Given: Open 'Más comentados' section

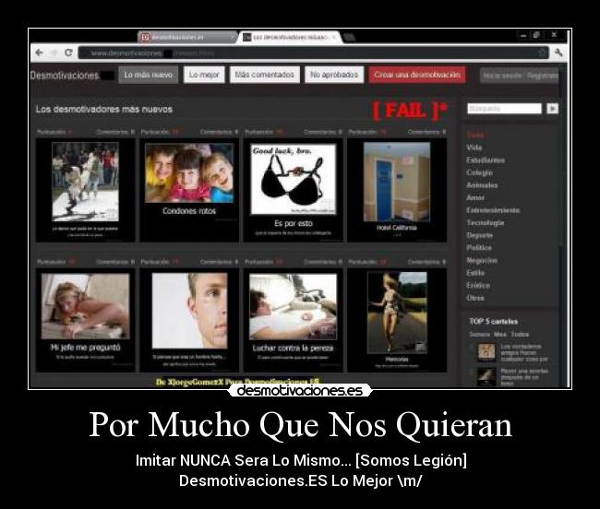Looking at the screenshot, I should (264, 75).
